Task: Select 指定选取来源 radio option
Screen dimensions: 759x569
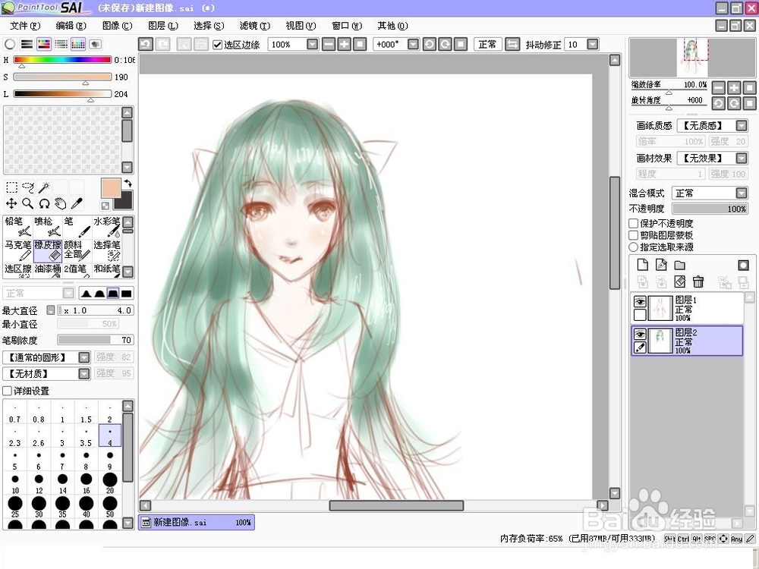Action: pyautogui.click(x=633, y=247)
